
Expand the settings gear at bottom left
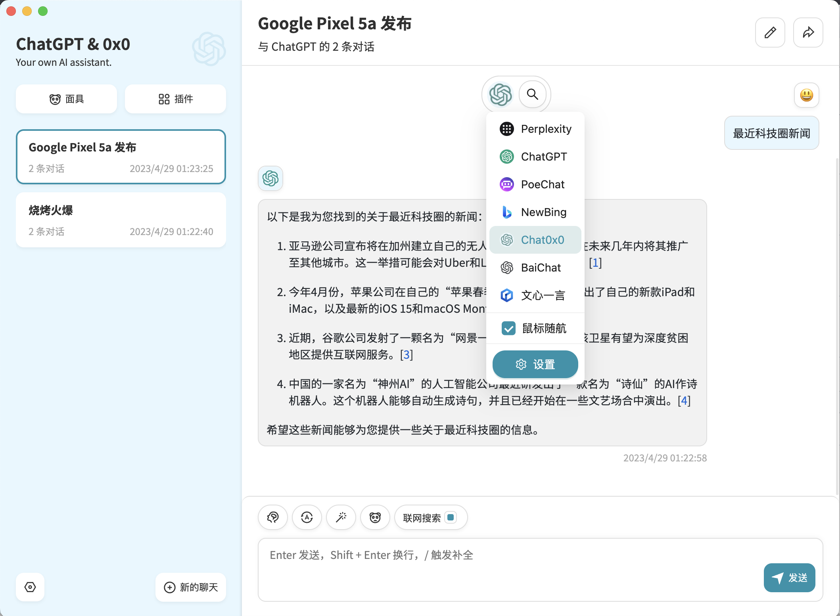point(30,587)
